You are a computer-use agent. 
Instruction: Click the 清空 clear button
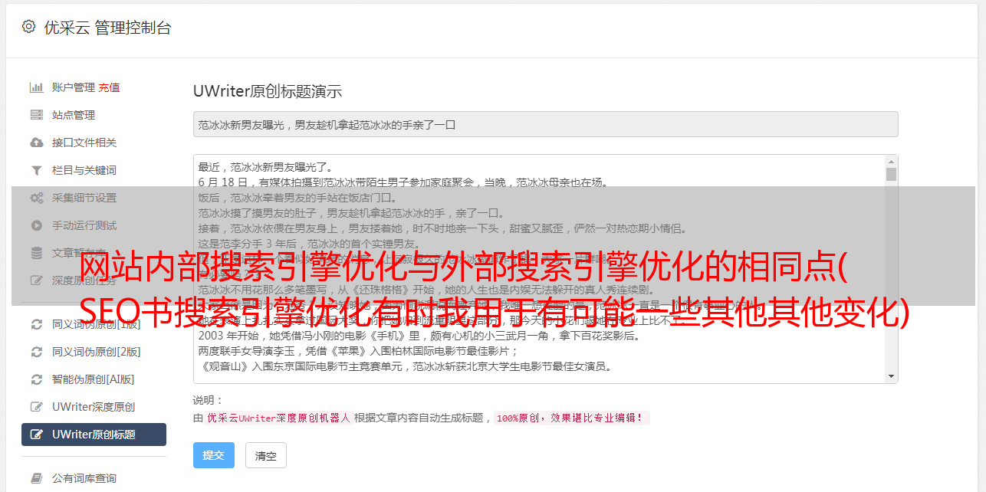tap(265, 455)
